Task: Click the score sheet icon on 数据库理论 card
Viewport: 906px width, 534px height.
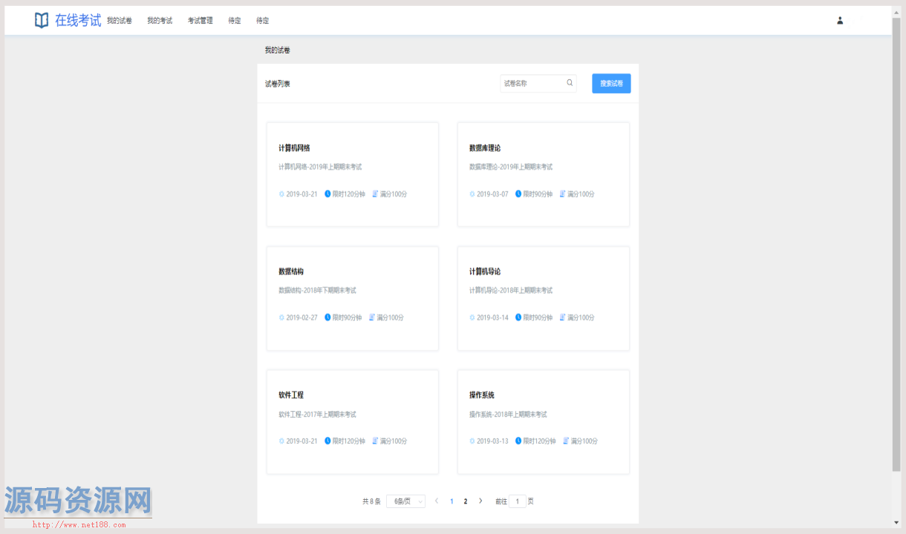Action: coord(563,194)
